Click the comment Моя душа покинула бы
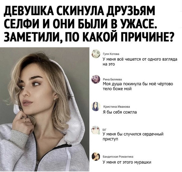The image size is (182, 172). pos(138,86)
